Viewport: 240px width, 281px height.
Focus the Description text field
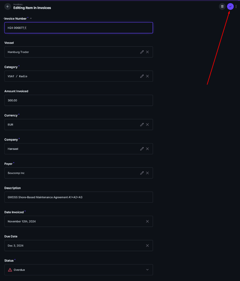(x=79, y=197)
